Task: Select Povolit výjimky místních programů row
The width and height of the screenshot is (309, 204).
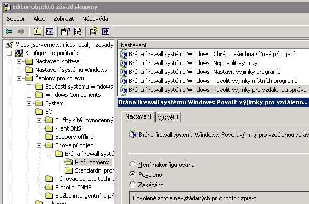Action: [x=213, y=81]
